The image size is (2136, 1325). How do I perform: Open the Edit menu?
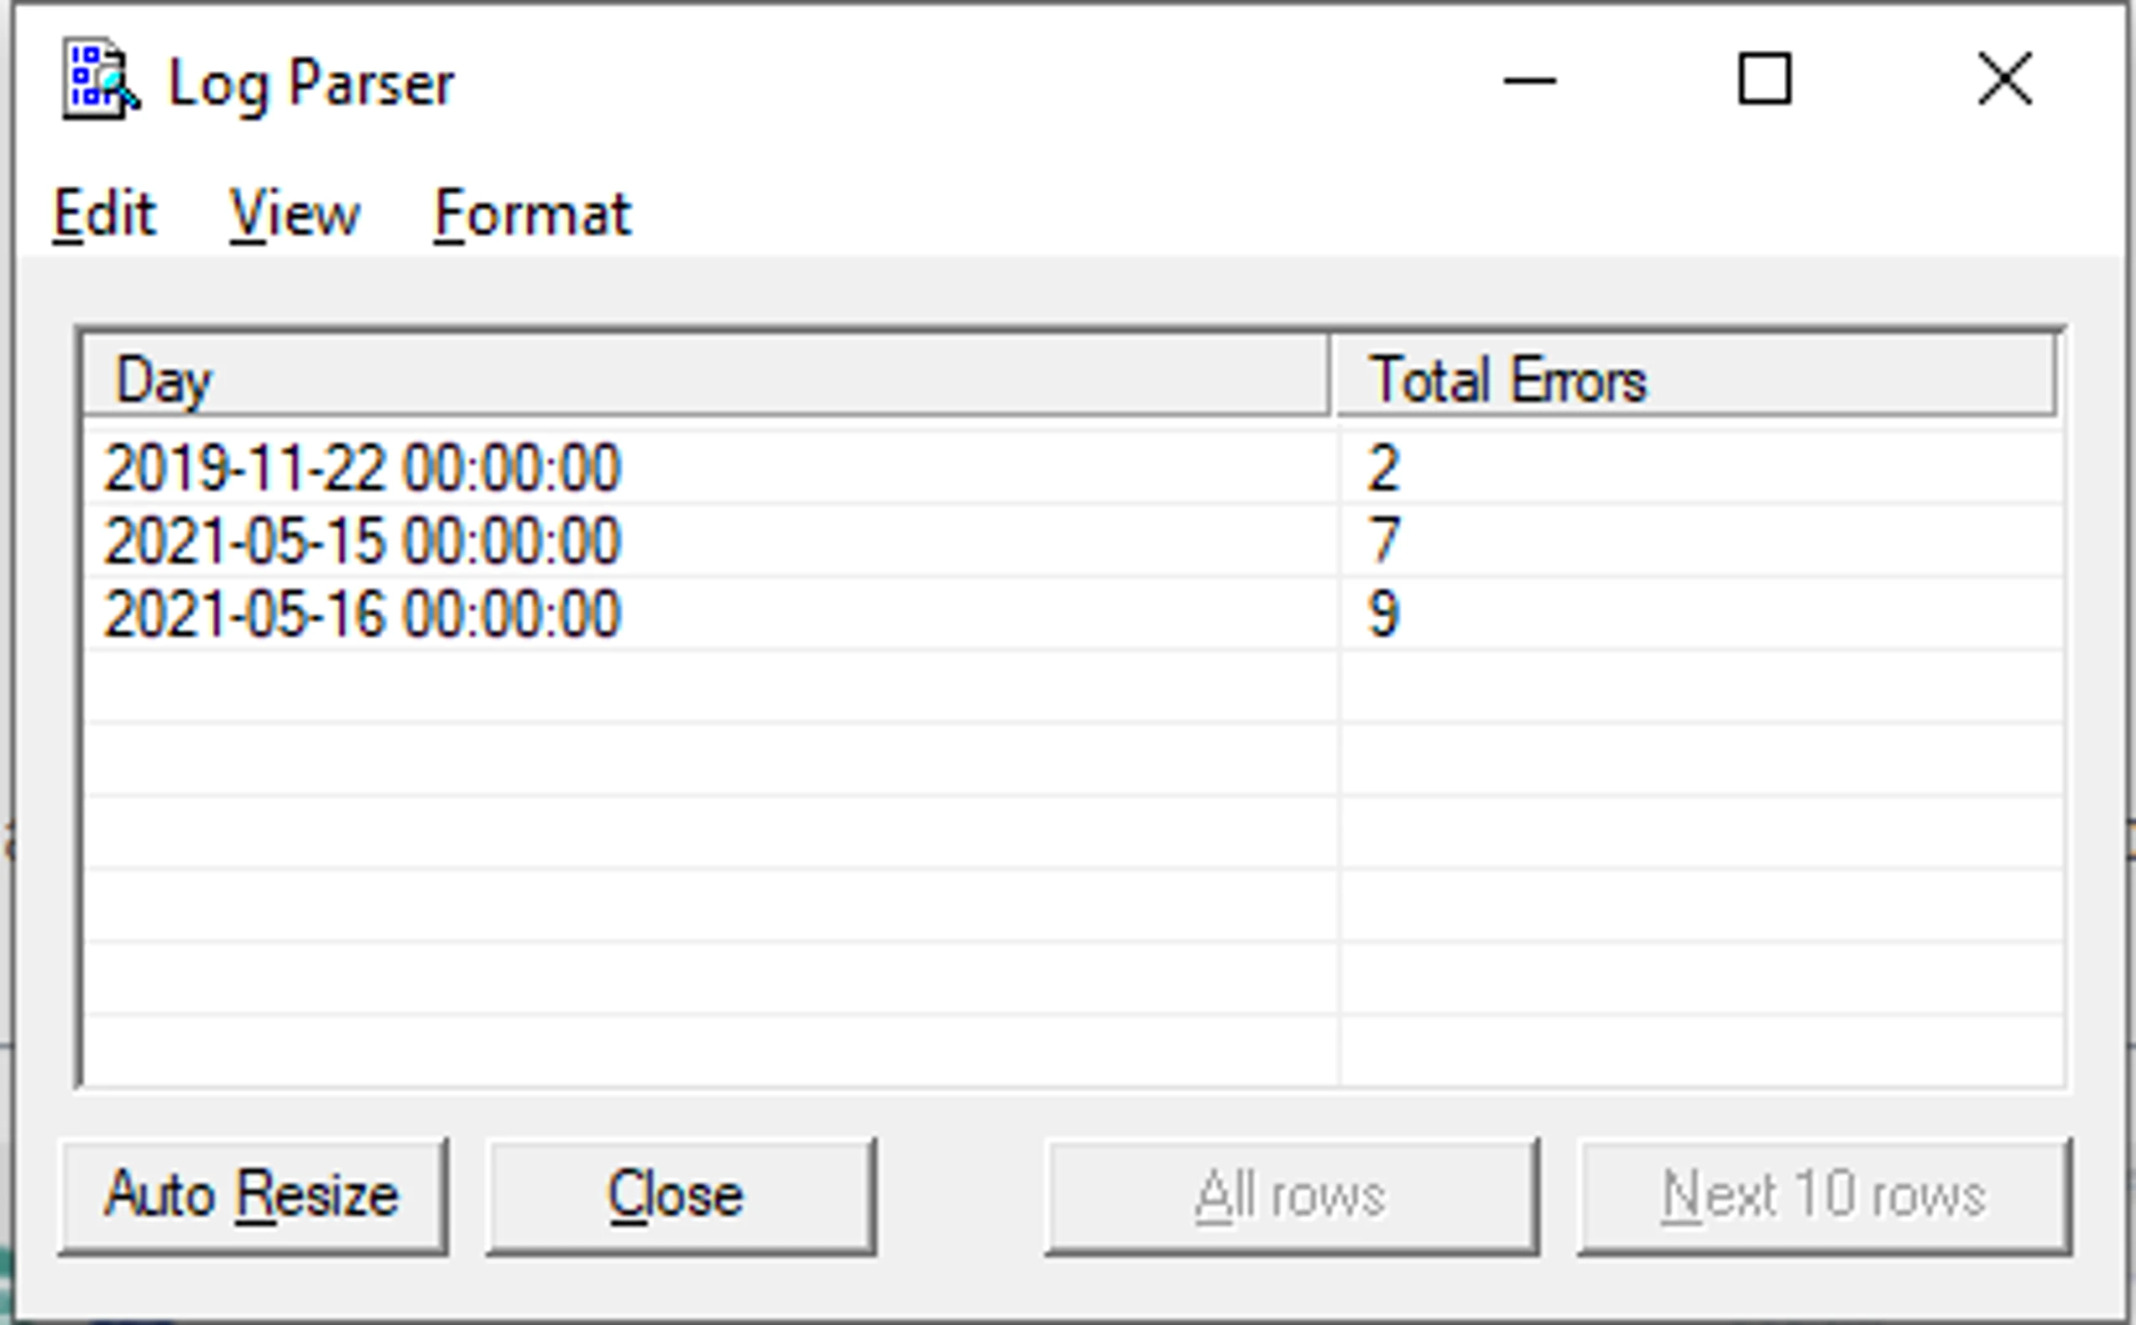click(x=104, y=213)
